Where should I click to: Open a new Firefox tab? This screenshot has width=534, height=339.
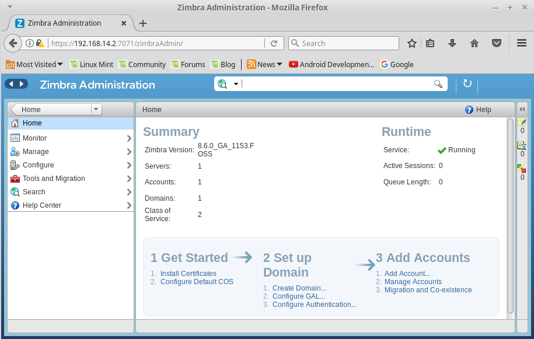[x=143, y=23]
